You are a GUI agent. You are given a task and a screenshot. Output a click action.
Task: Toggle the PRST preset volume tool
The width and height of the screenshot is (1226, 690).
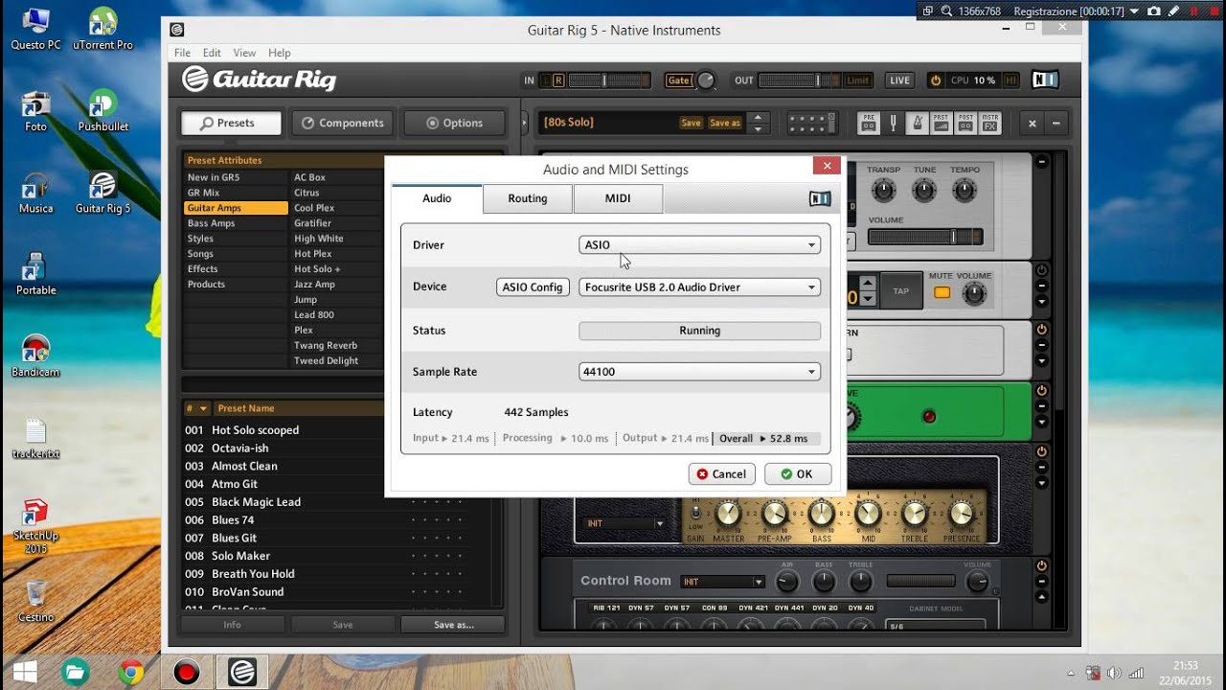pyautogui.click(x=942, y=123)
